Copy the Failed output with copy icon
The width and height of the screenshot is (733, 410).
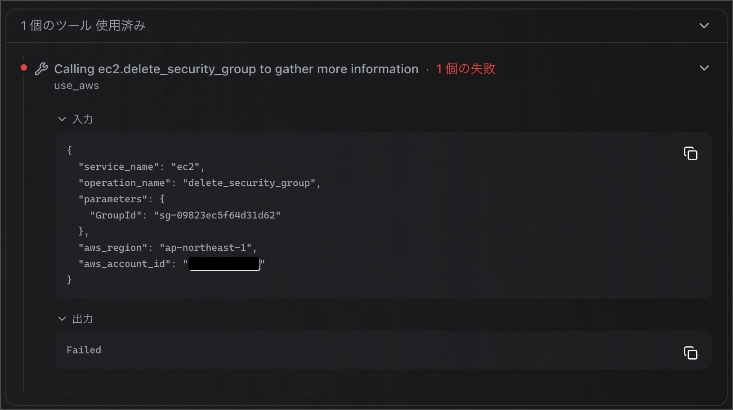tap(691, 353)
